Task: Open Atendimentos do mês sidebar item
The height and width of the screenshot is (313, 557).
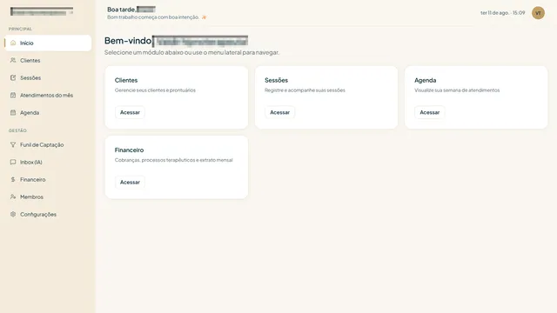Action: [x=48, y=95]
